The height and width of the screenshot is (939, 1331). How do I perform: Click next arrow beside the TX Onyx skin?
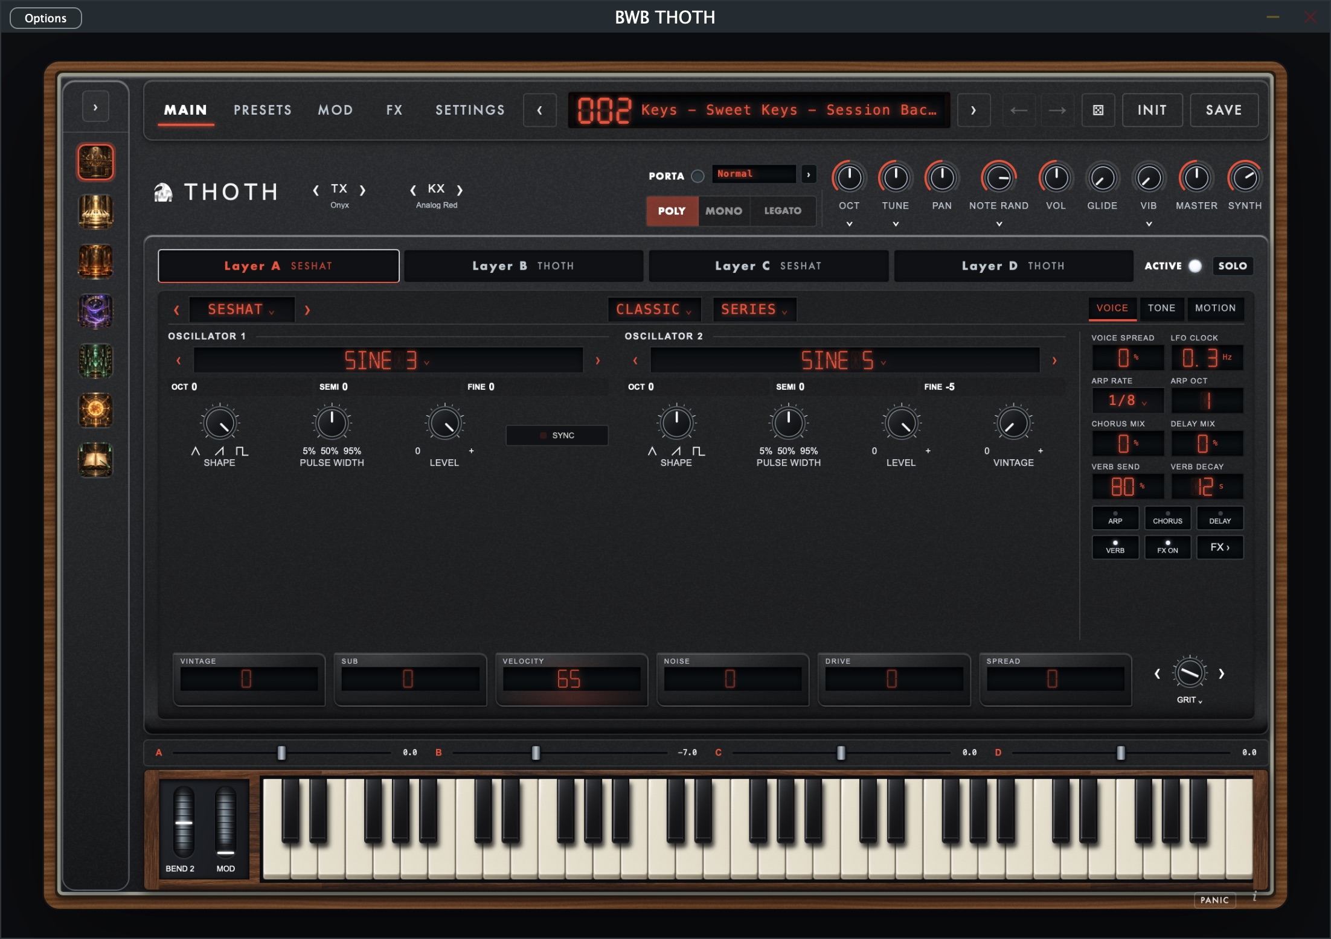[362, 191]
